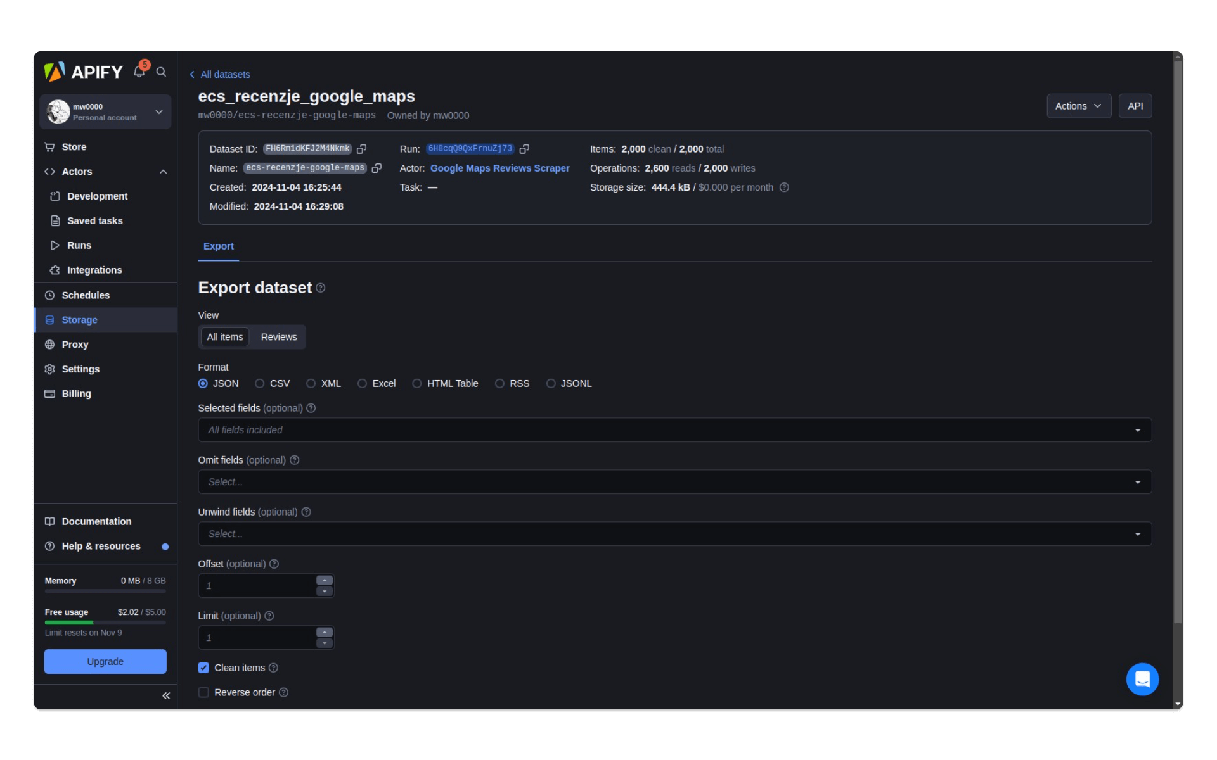Screen dimensions: 1217x760
Task: Copy the Run ID value
Action: pyautogui.click(x=524, y=149)
